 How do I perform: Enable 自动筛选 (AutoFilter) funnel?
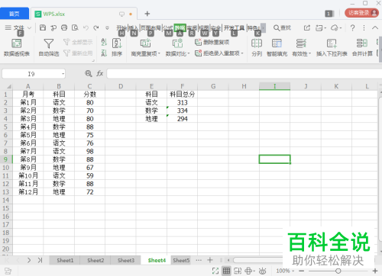click(49, 47)
